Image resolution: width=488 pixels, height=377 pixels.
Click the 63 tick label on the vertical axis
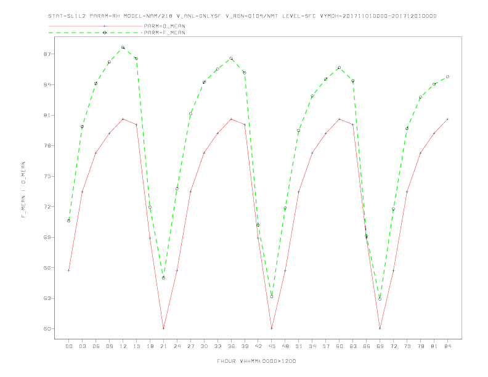pos(47,298)
